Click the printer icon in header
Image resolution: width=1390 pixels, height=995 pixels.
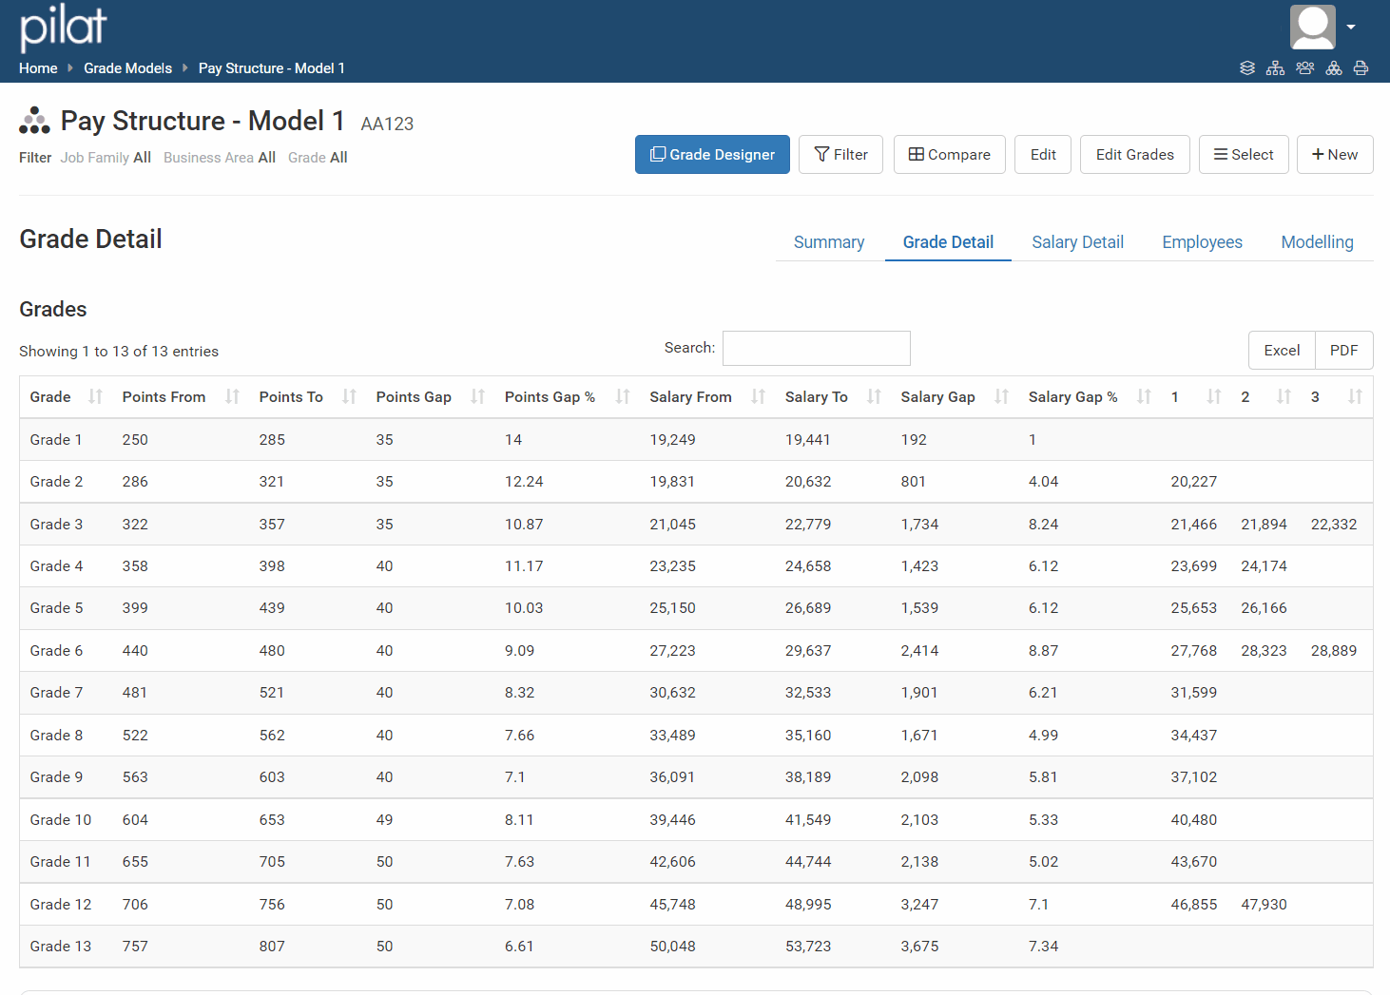point(1361,68)
